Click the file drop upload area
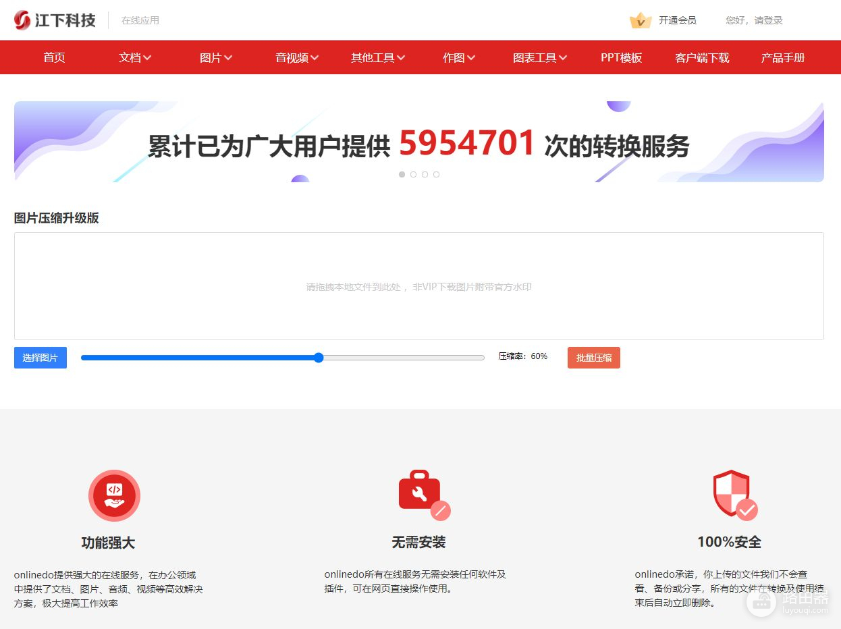The height and width of the screenshot is (629, 841). 419,286
